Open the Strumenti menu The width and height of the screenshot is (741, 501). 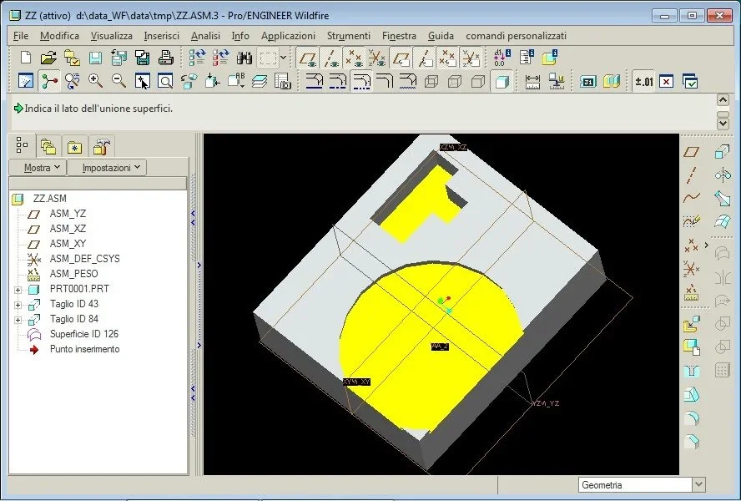click(349, 36)
